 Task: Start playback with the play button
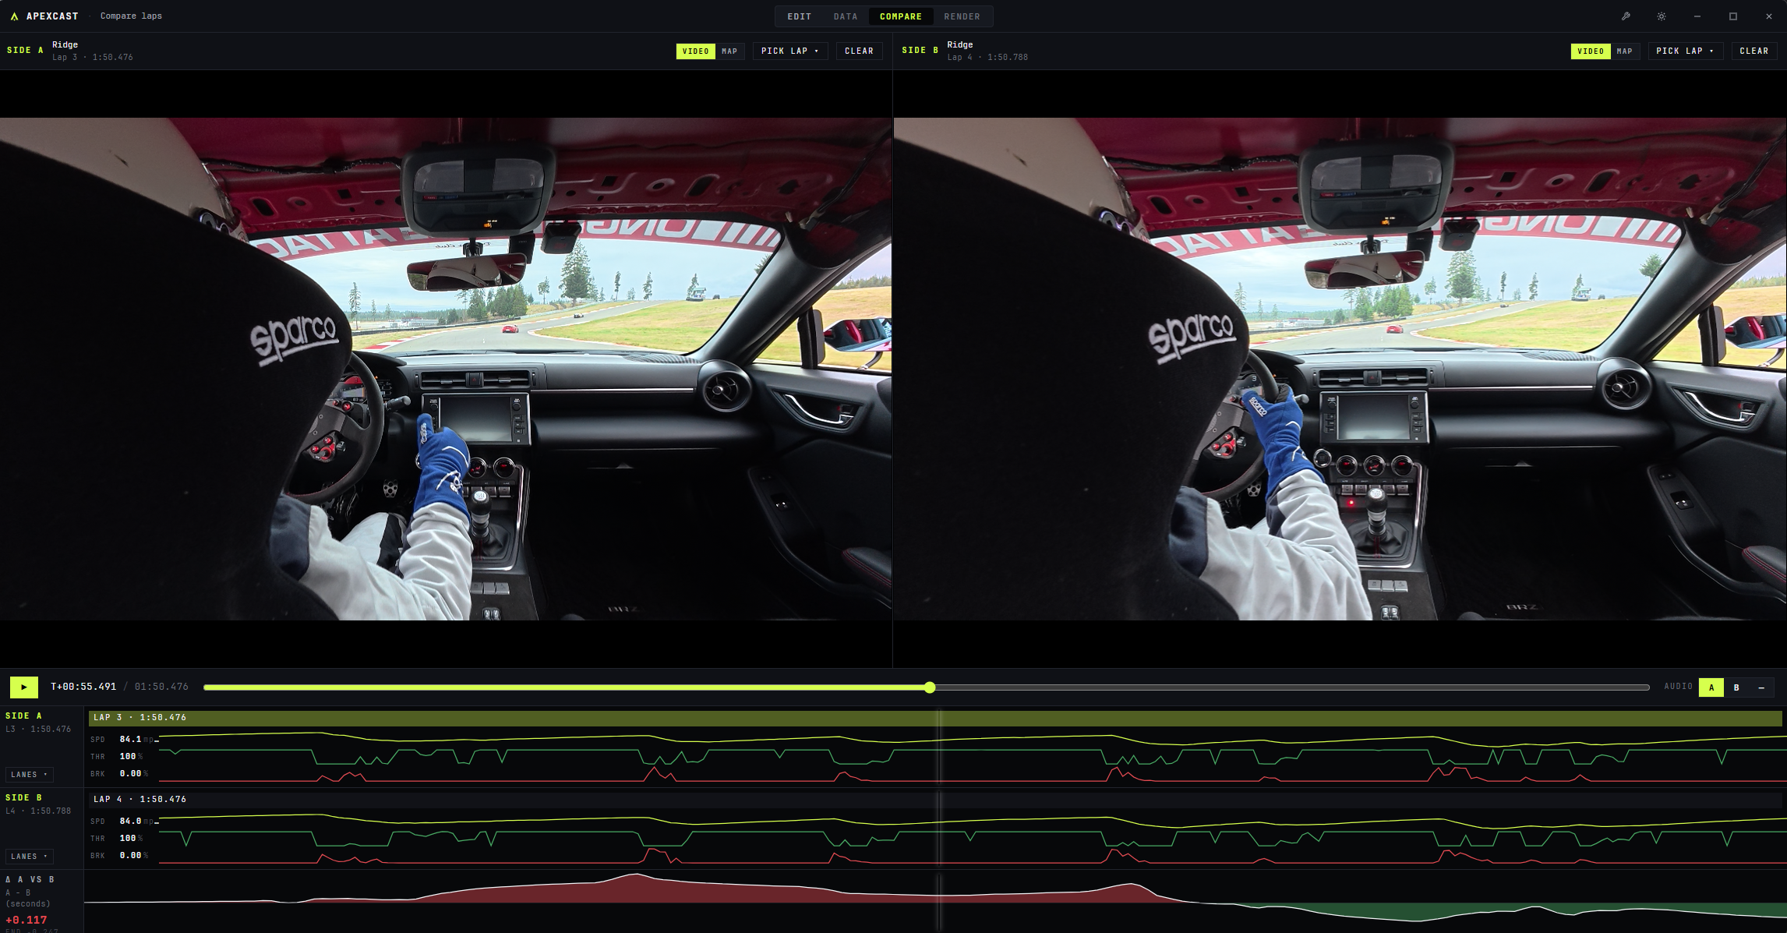(24, 687)
